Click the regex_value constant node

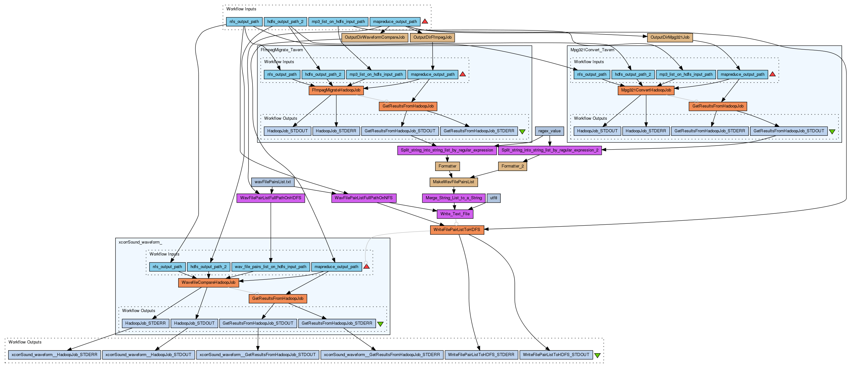point(549,131)
